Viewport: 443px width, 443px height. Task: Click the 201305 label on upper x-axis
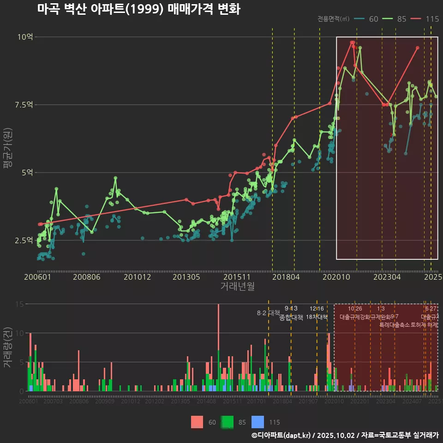pyautogui.click(x=186, y=277)
